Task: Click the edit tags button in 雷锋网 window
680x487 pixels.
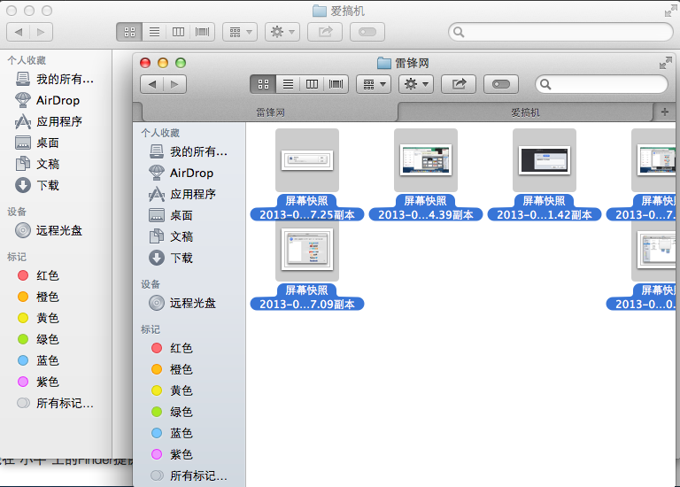Action: [501, 84]
